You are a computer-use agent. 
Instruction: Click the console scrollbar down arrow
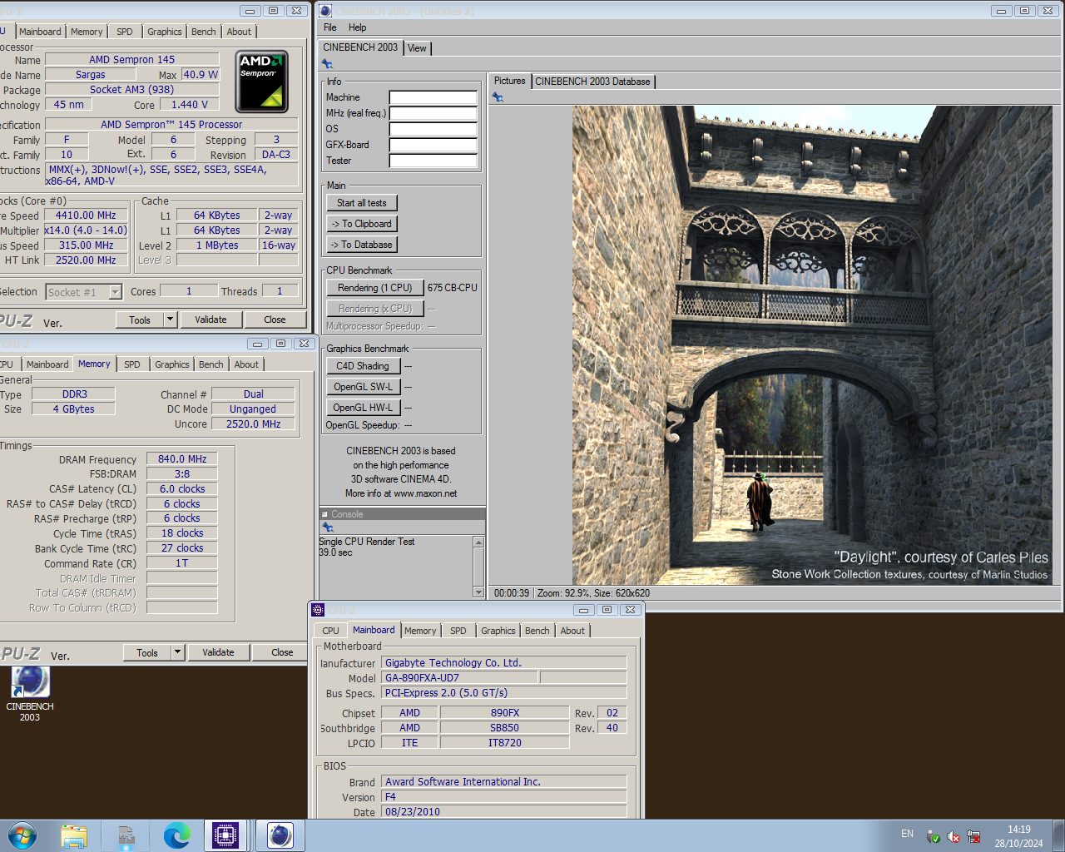478,592
